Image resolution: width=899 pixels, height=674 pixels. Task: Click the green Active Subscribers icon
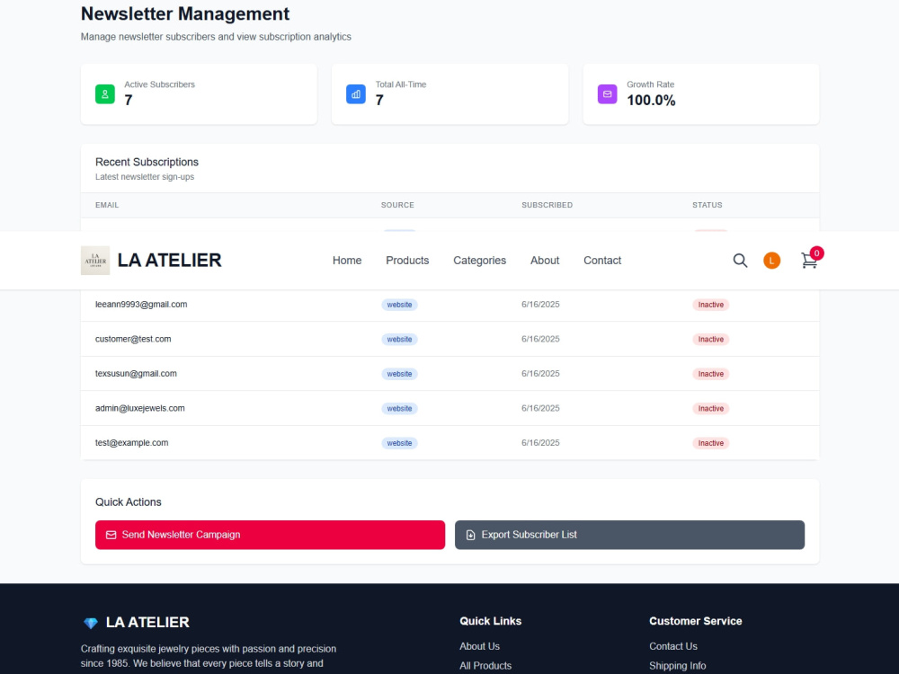coord(105,94)
